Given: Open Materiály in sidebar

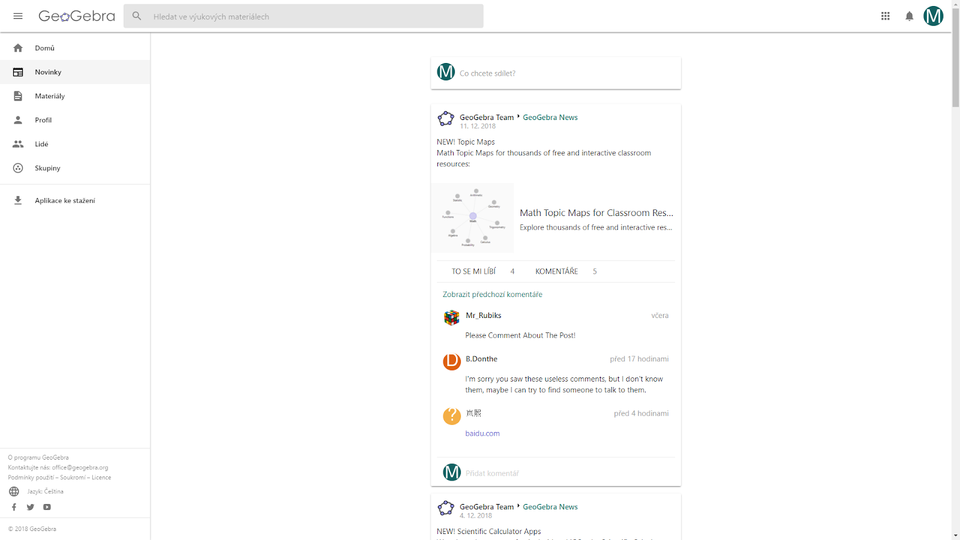Looking at the screenshot, I should tap(75, 96).
